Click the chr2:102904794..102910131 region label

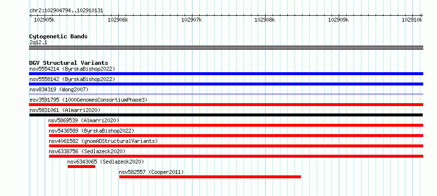(x=66, y=11)
